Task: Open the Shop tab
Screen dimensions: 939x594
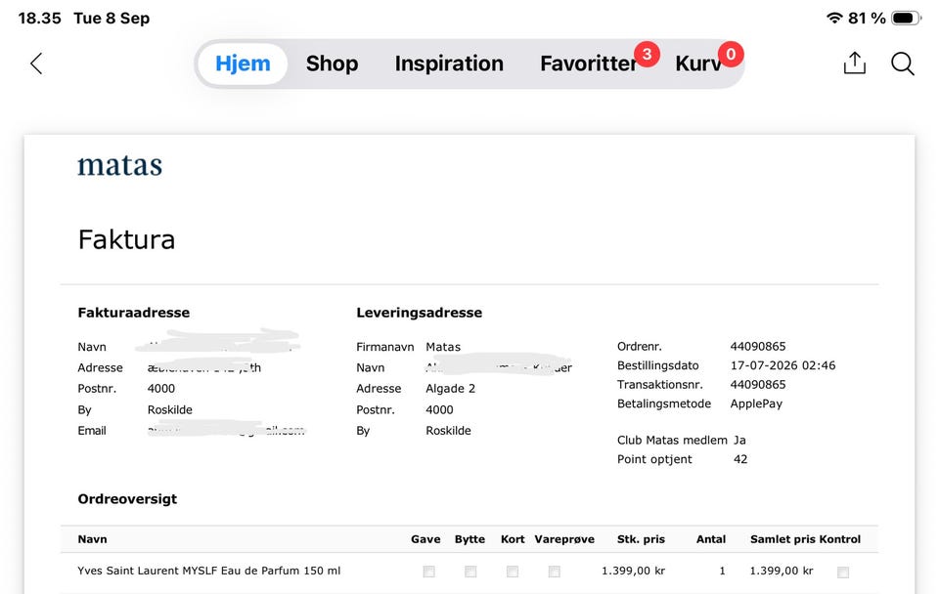Action: click(332, 64)
